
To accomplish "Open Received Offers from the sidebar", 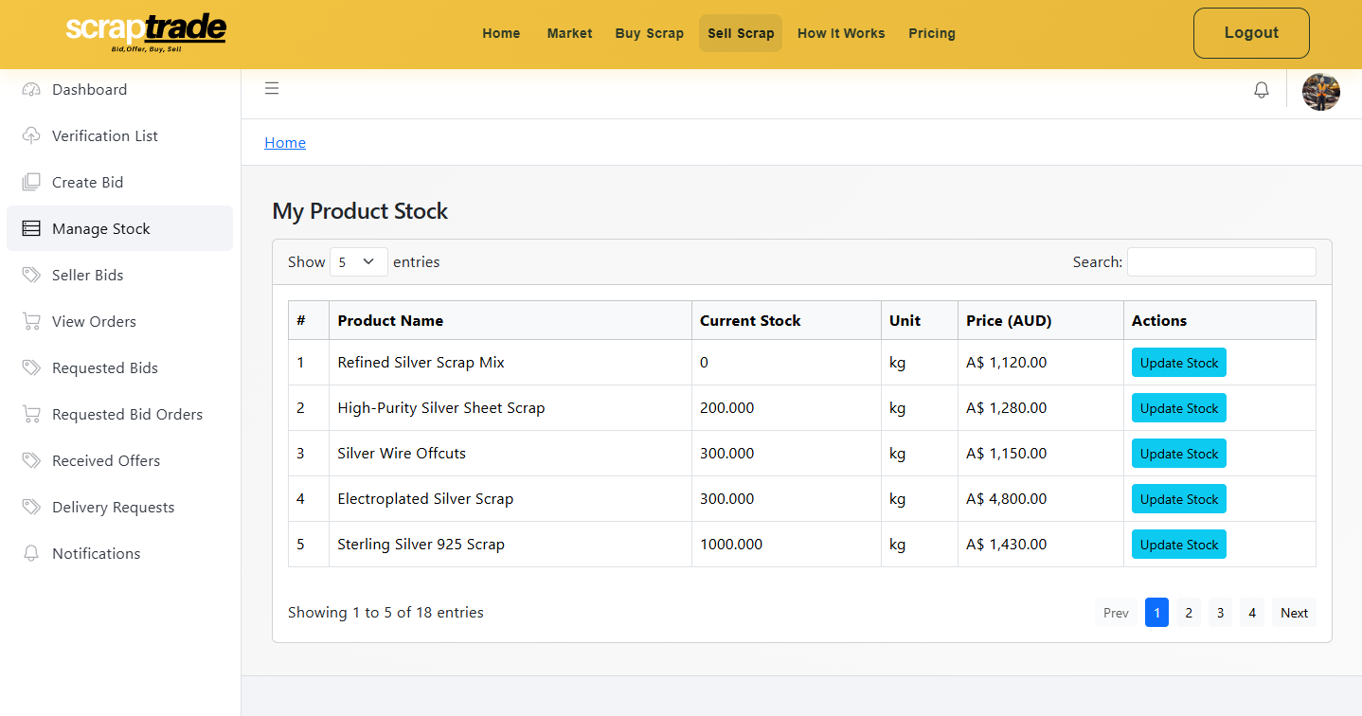I will click(103, 460).
